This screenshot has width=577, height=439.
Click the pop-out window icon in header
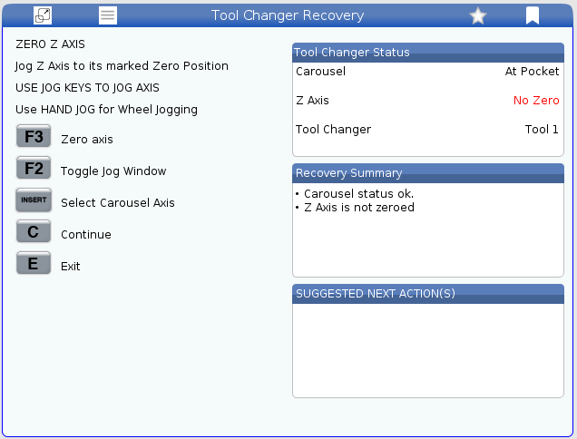[x=43, y=15]
